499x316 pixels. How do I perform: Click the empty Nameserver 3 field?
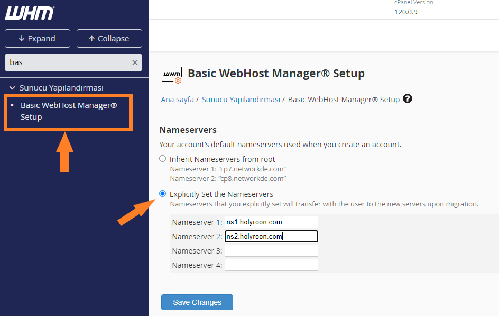(x=271, y=251)
